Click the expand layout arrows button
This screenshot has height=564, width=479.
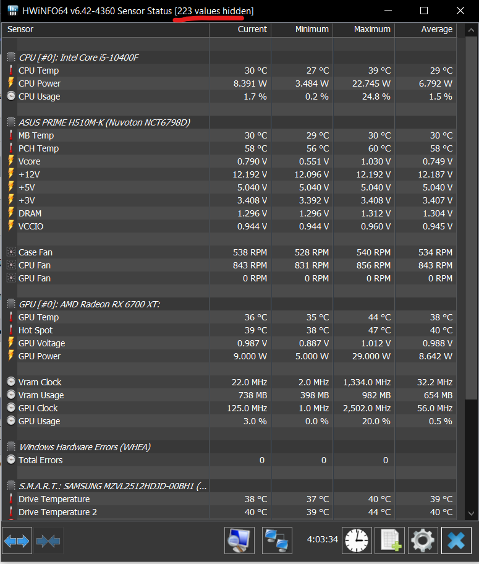(x=17, y=540)
